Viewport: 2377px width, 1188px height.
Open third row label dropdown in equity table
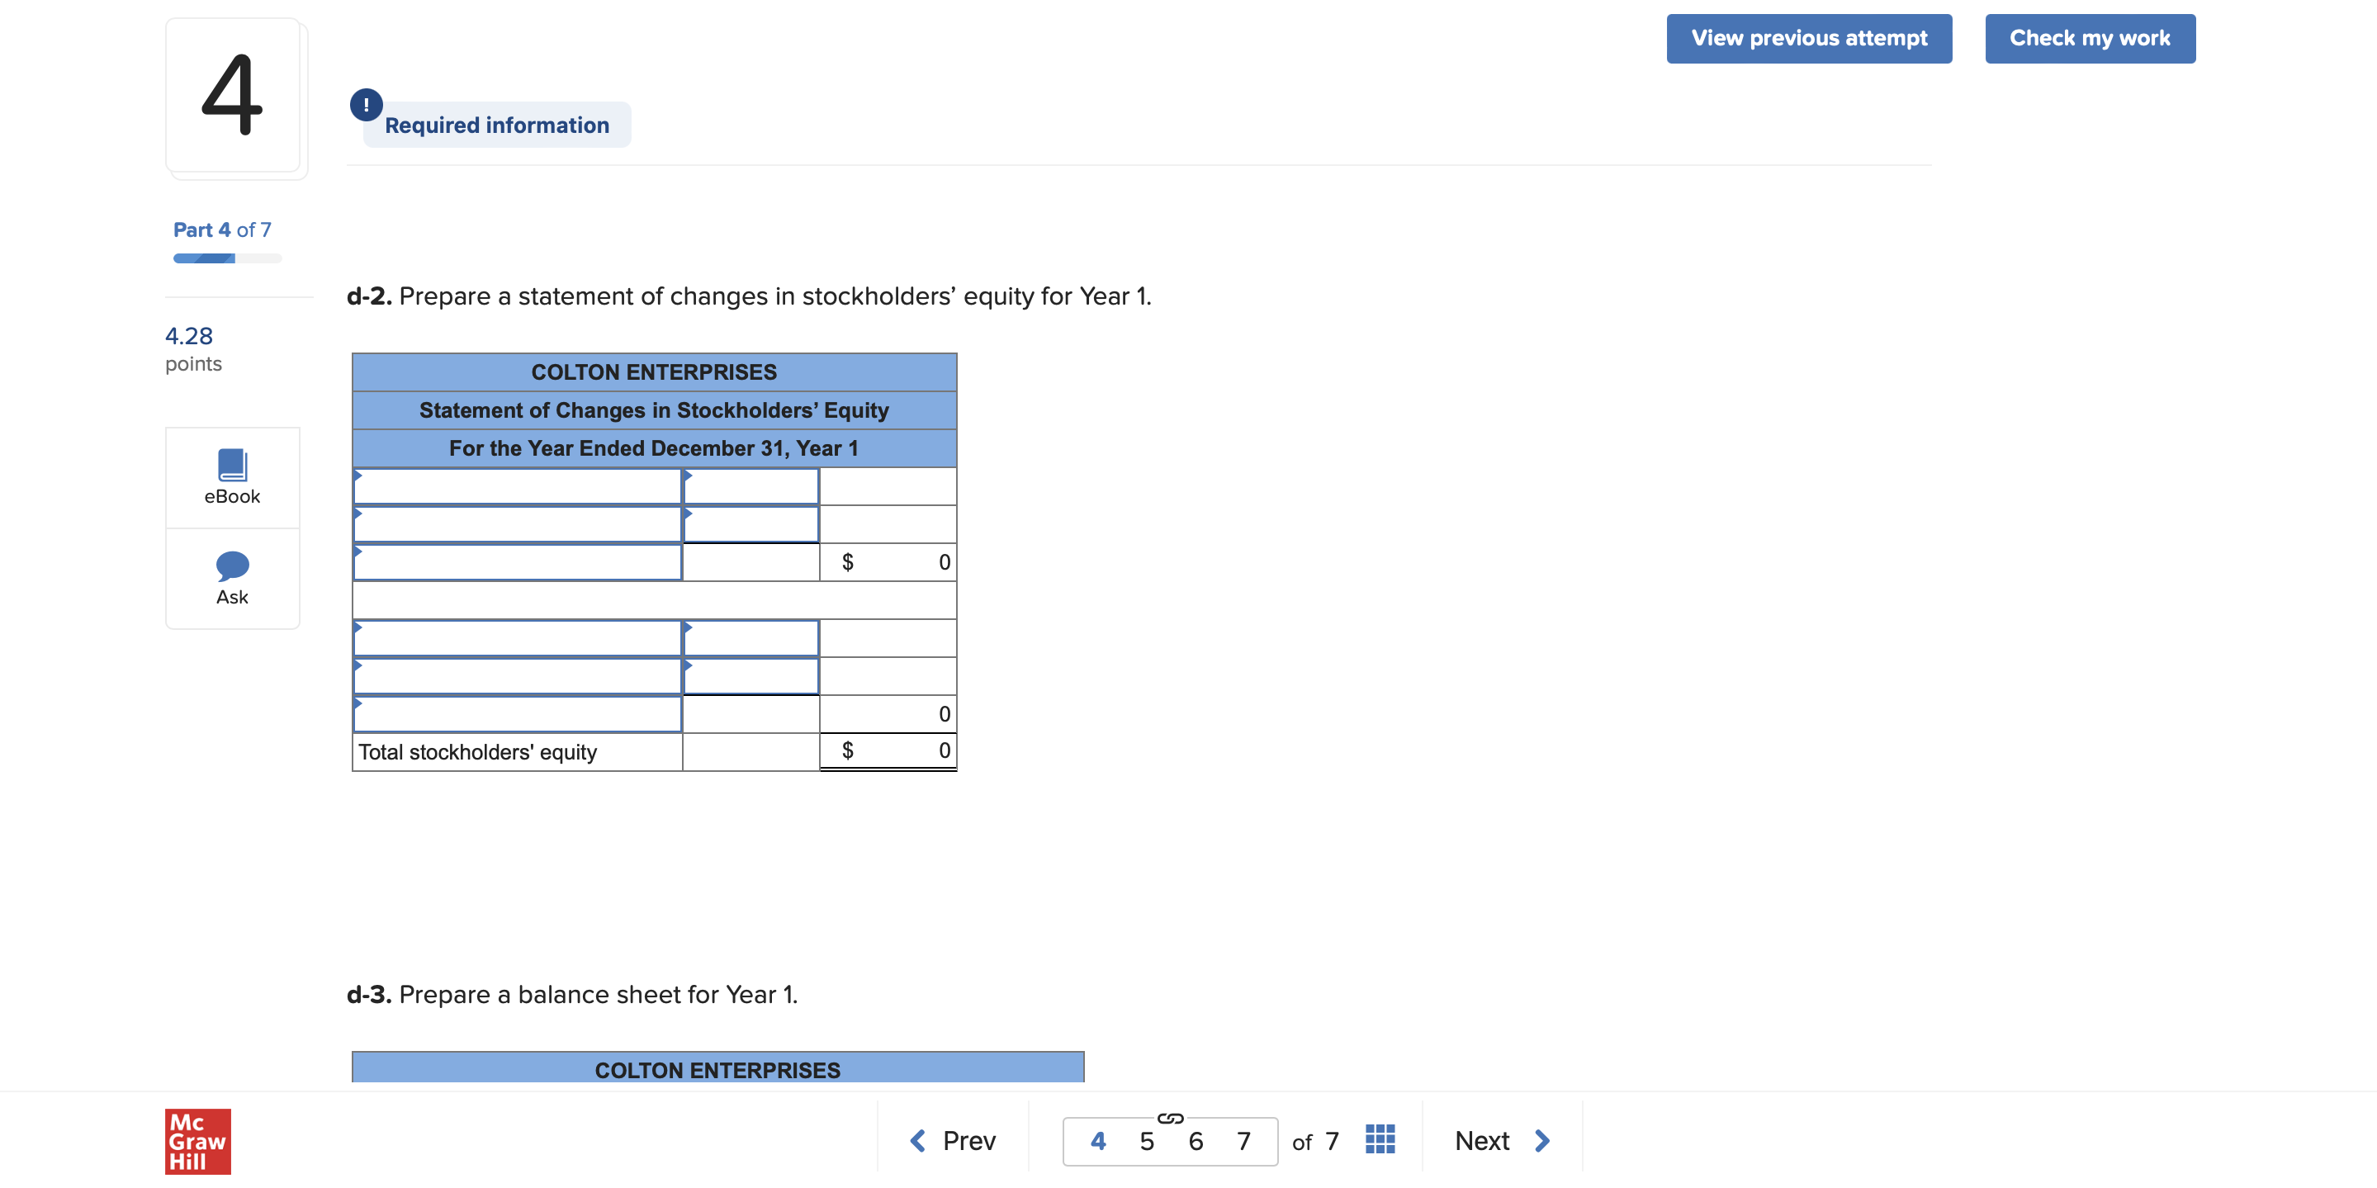(517, 563)
